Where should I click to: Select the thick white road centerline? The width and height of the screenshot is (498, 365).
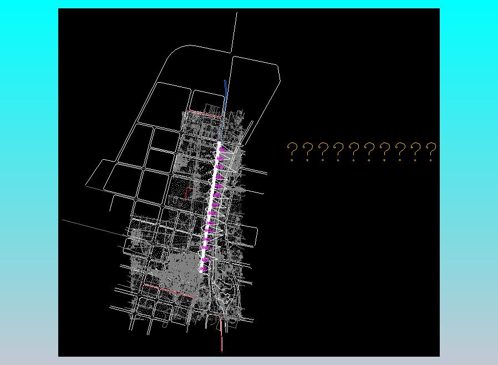(210, 207)
